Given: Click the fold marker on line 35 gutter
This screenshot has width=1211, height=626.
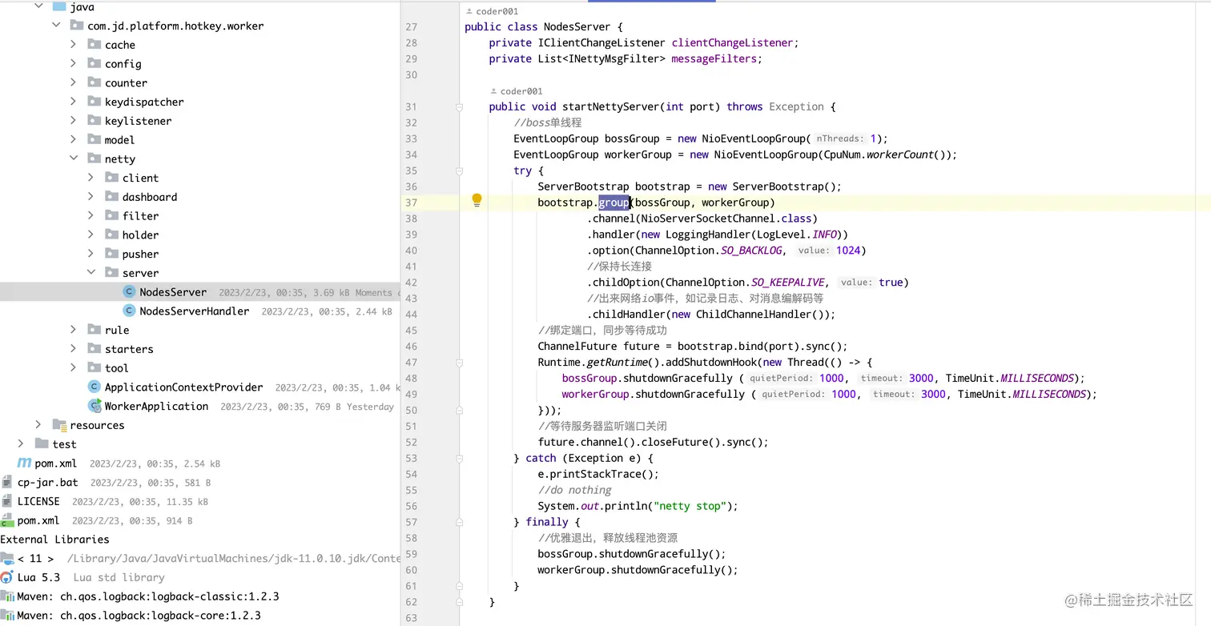Looking at the screenshot, I should pyautogui.click(x=459, y=171).
